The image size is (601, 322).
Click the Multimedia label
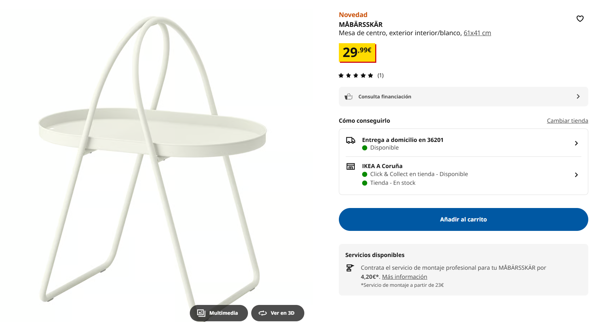click(x=224, y=313)
